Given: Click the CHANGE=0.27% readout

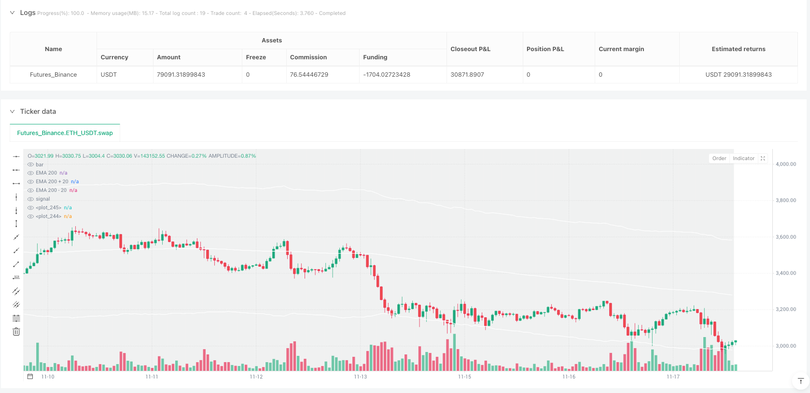Looking at the screenshot, I should [x=186, y=156].
